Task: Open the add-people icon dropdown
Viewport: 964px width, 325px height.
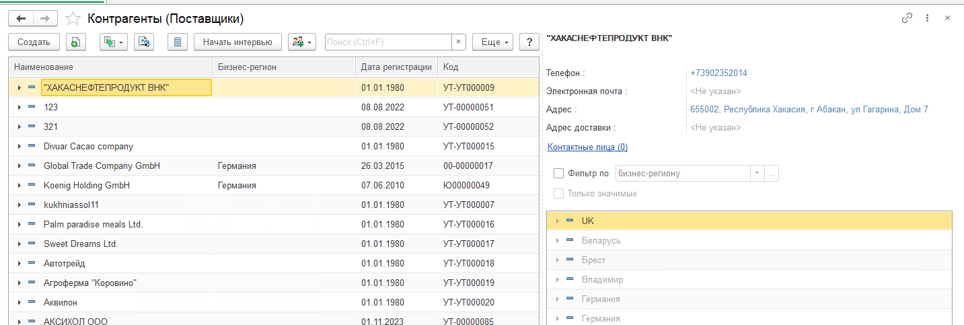Action: 302,42
